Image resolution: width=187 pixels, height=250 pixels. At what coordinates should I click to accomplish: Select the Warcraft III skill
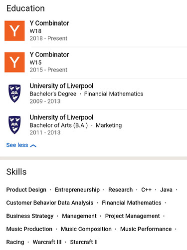(x=47, y=242)
